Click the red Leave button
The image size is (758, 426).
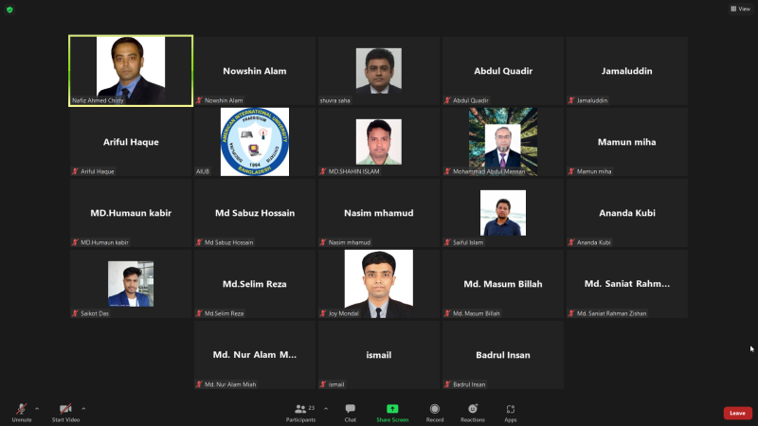pos(737,413)
